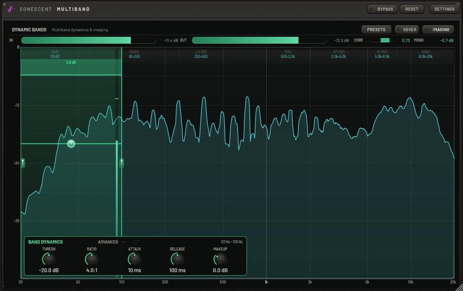This screenshot has width=463, height=291.
Task: Toggle the BYPASS button
Action: pyautogui.click(x=382, y=9)
